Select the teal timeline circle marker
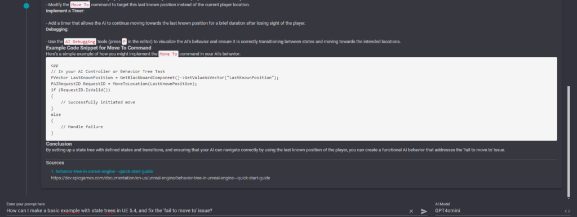 point(26,6)
